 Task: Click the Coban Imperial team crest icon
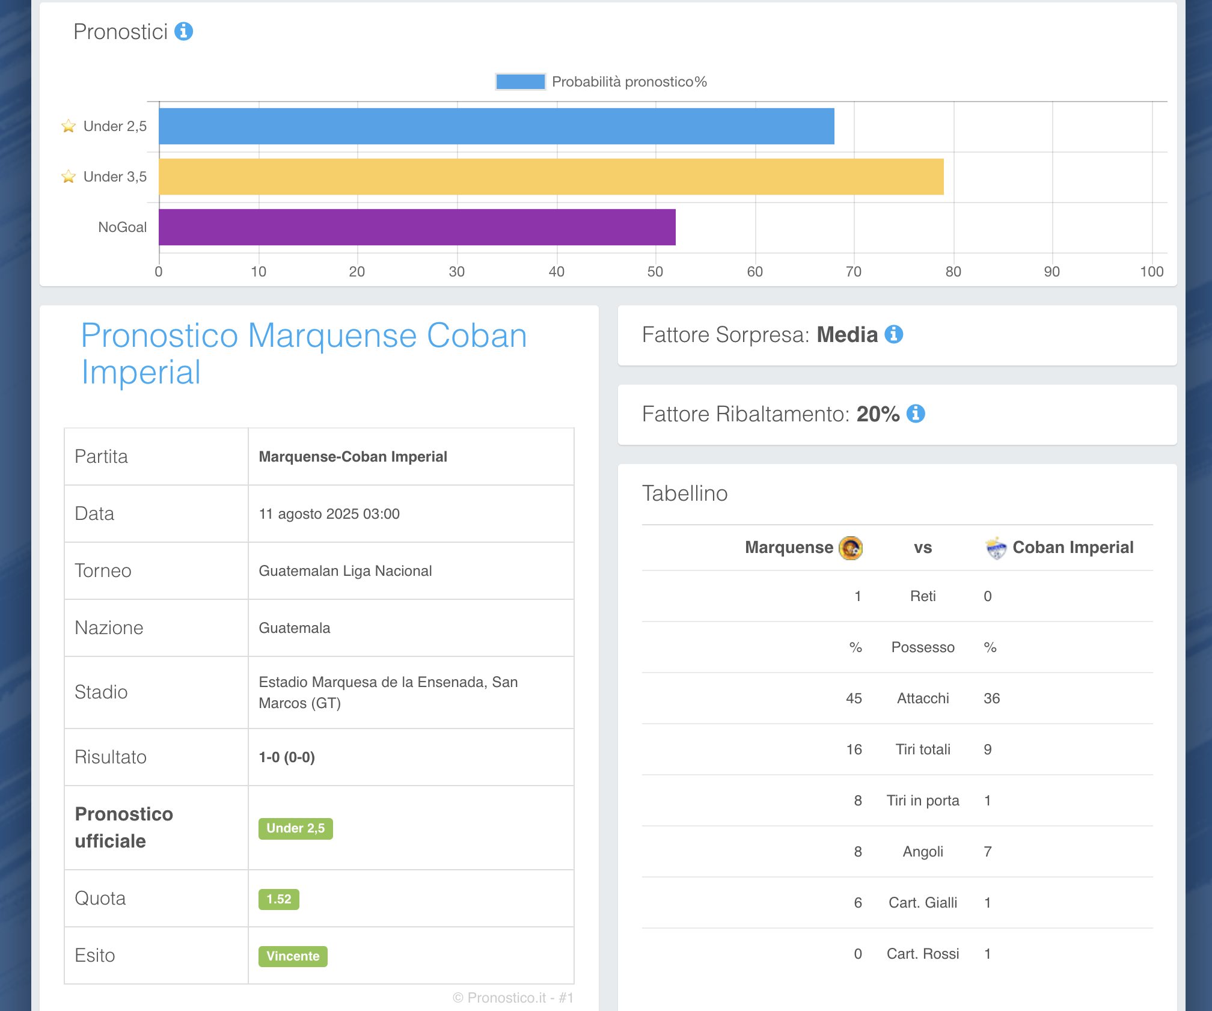996,548
